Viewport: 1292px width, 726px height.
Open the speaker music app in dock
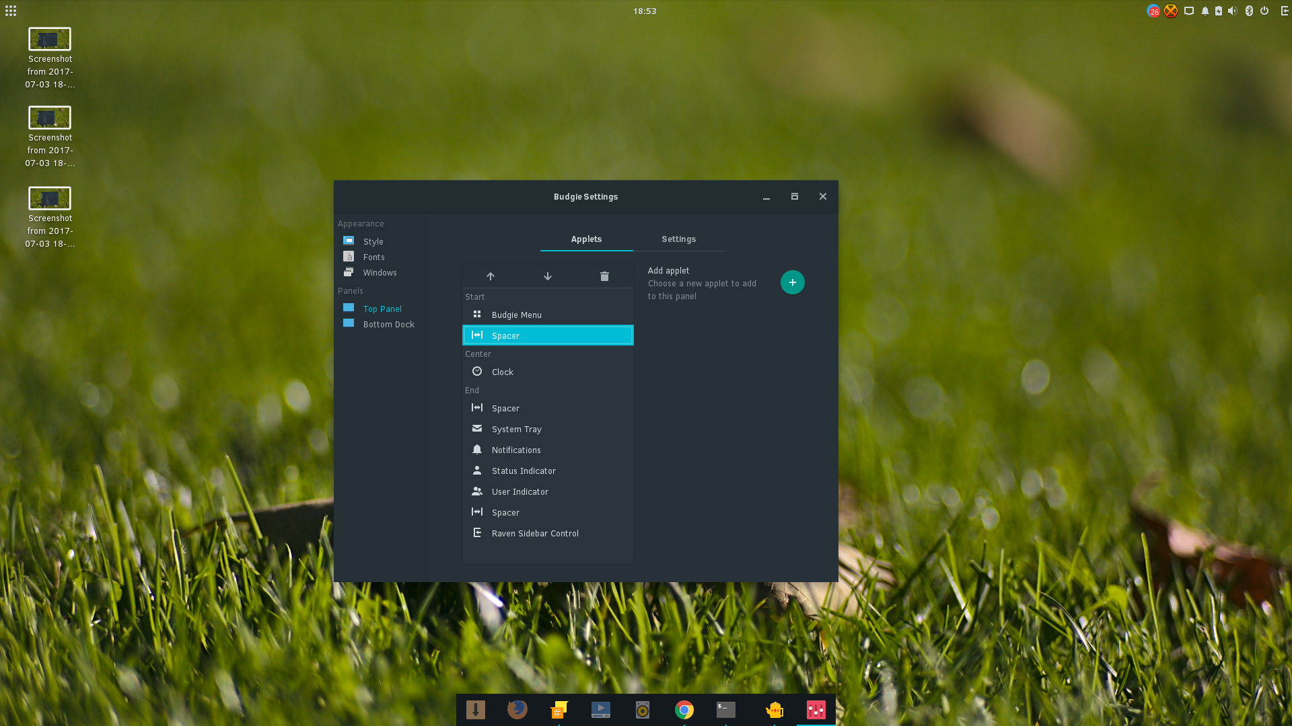click(x=643, y=709)
